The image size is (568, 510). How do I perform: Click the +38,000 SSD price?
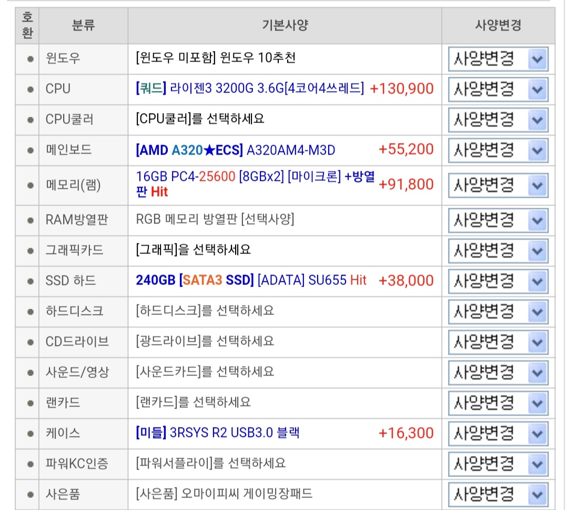coord(406,280)
